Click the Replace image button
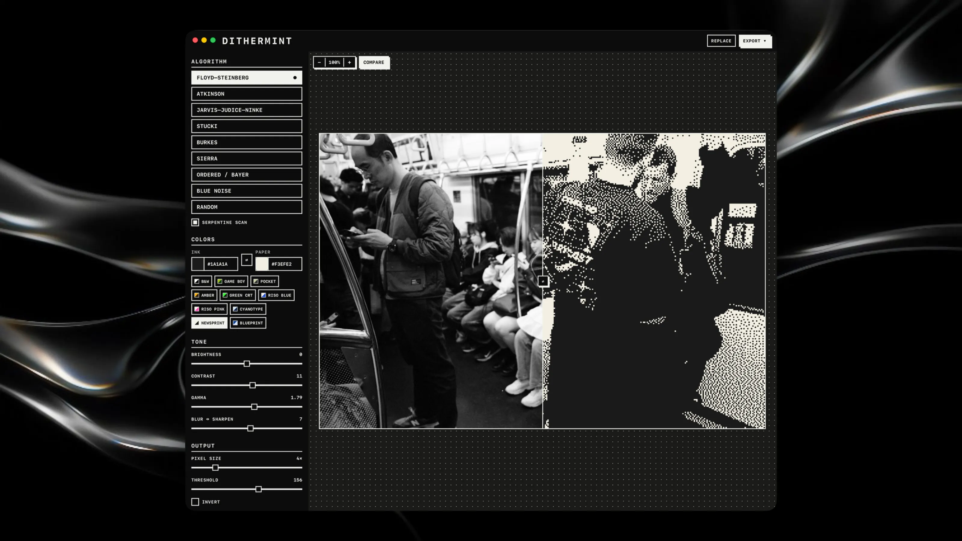Image resolution: width=962 pixels, height=541 pixels. (721, 41)
